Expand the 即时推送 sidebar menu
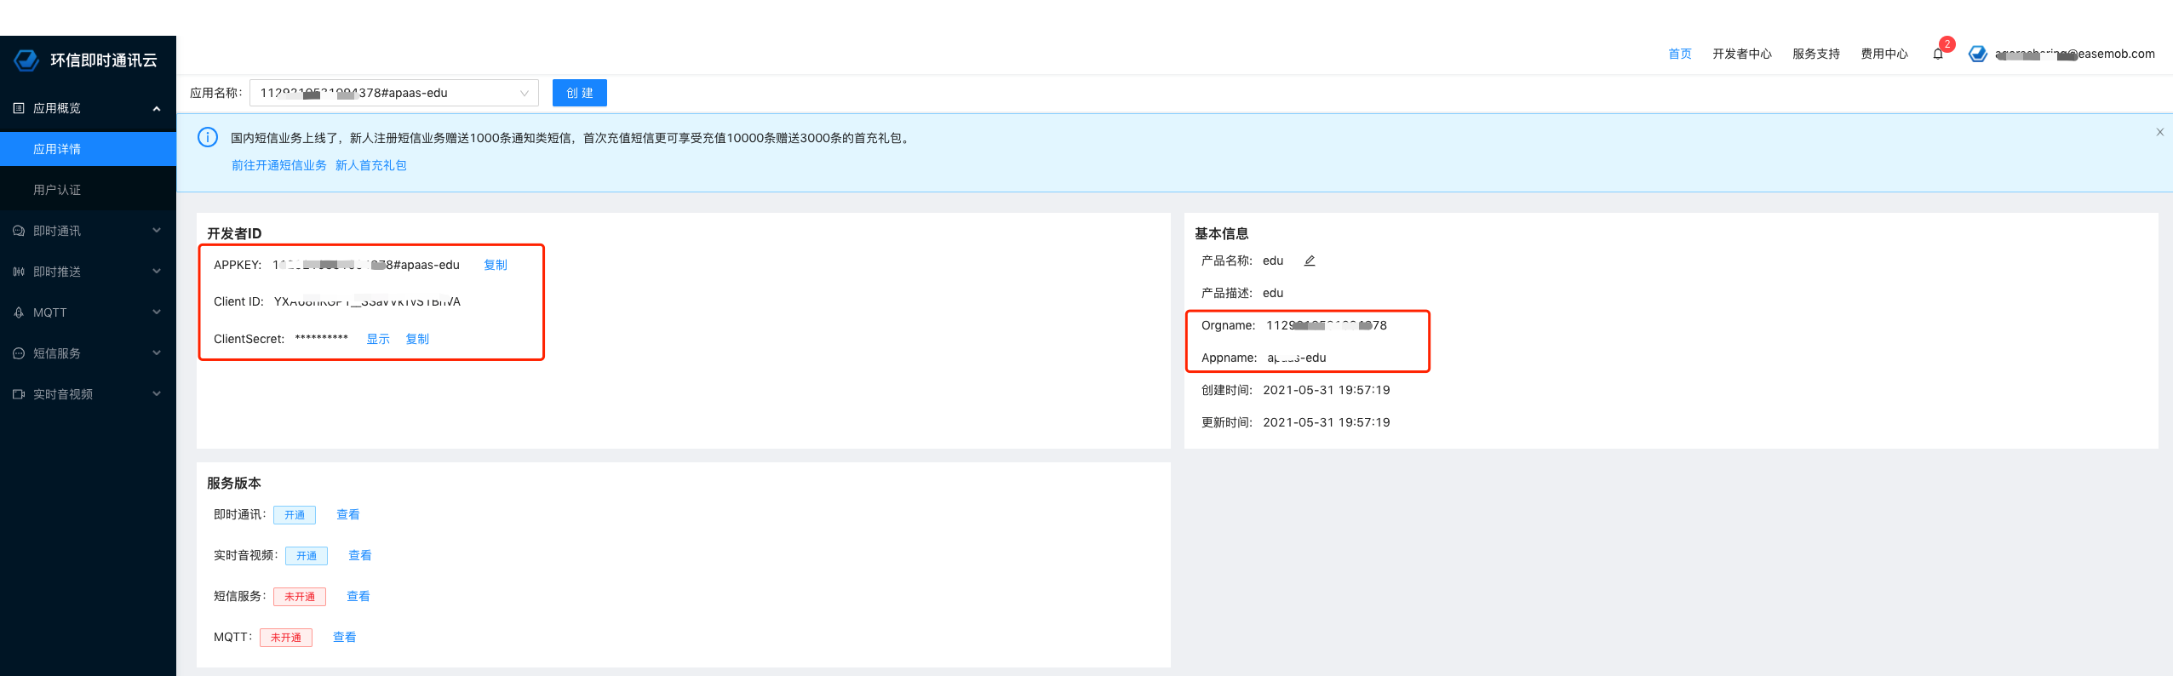2173x676 pixels. coord(157,272)
